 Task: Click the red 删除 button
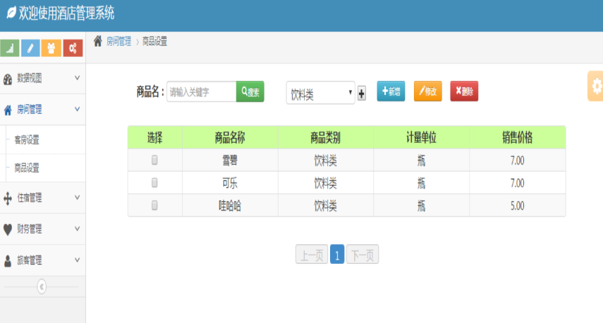pyautogui.click(x=464, y=91)
